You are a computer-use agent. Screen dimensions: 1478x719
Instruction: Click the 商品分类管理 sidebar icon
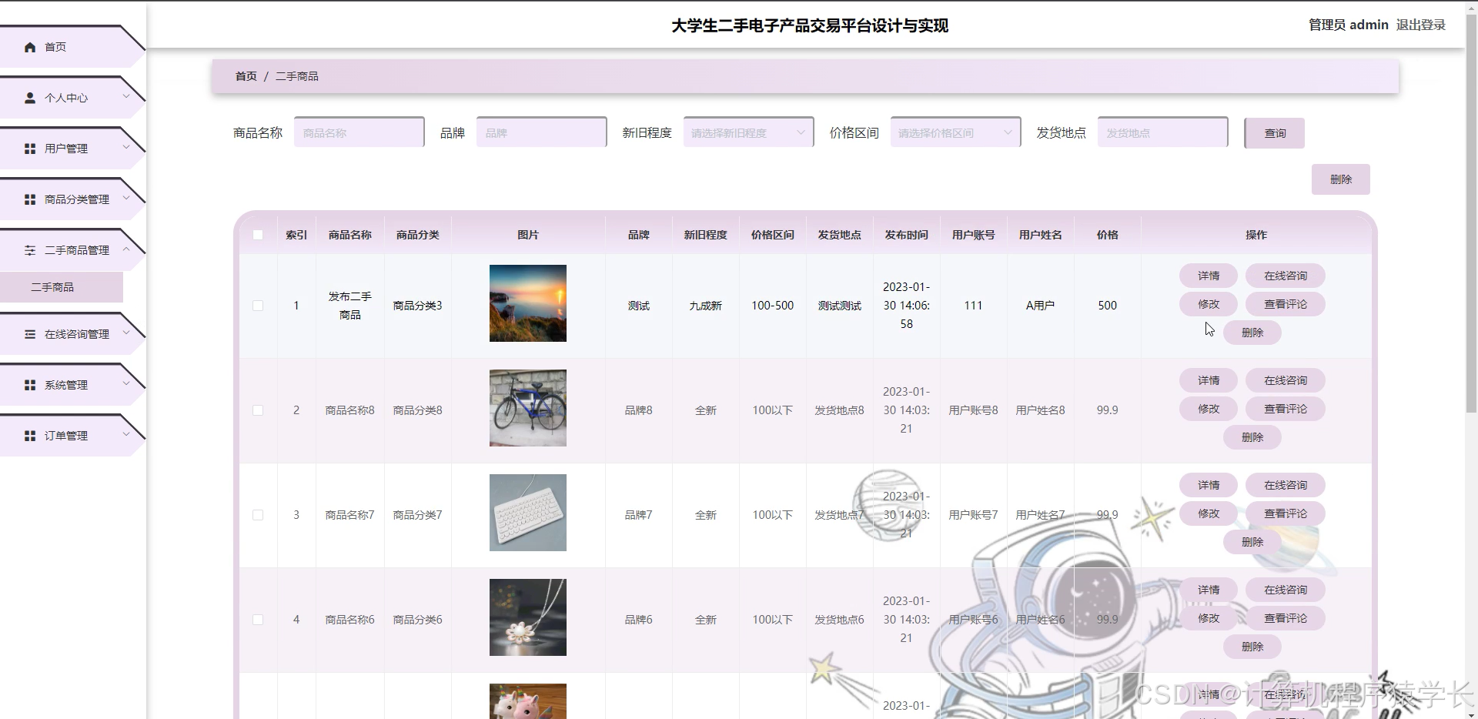[30, 199]
